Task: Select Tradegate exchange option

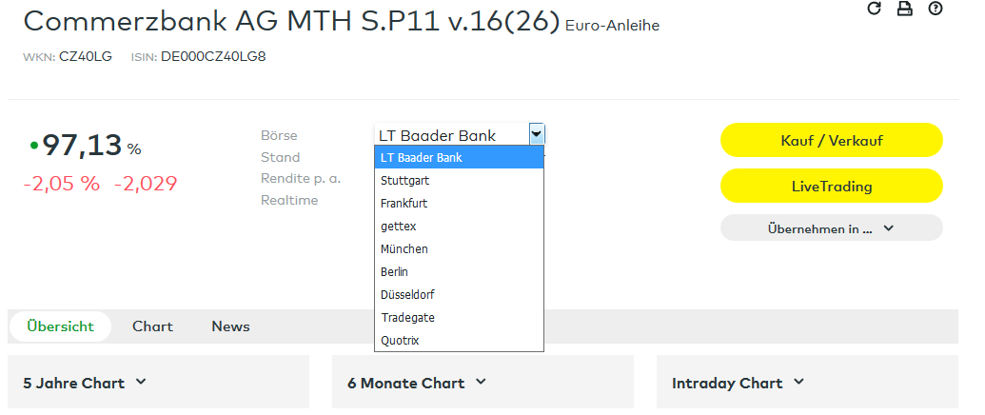Action: pos(407,317)
